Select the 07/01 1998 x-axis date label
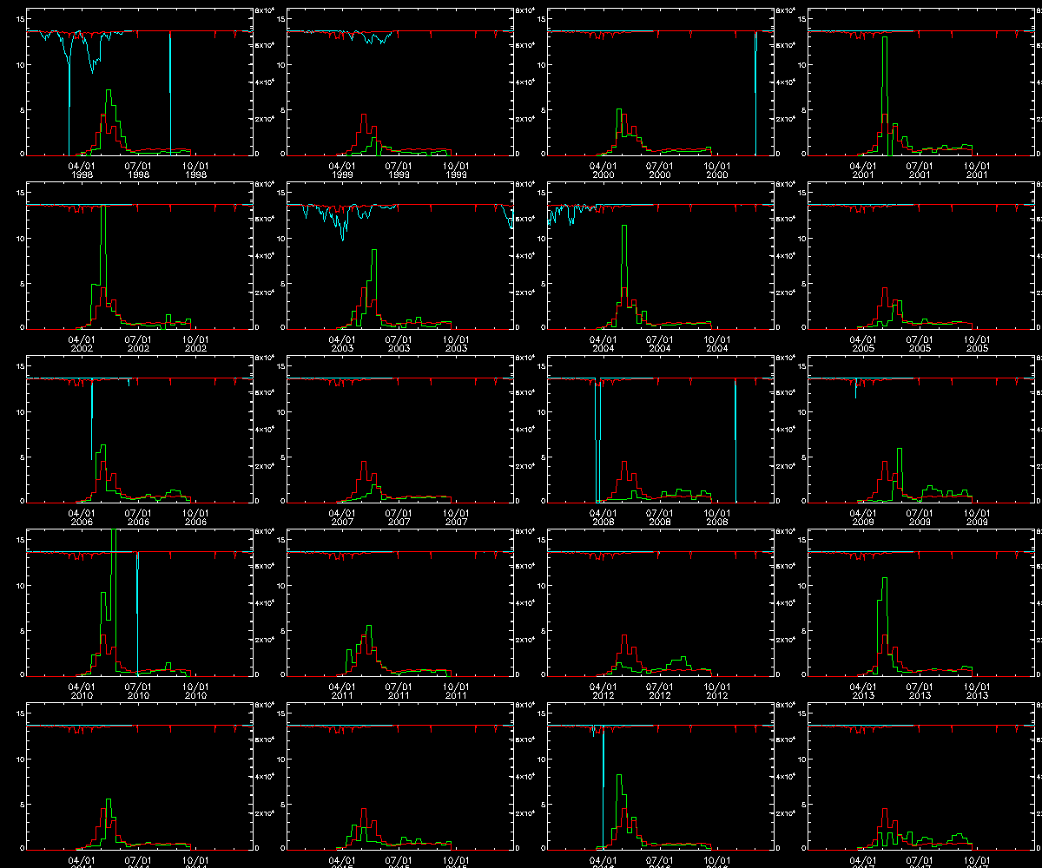The image size is (1042, 868). pos(138,170)
